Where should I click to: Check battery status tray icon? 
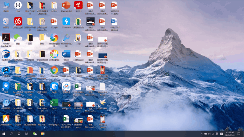(205, 134)
